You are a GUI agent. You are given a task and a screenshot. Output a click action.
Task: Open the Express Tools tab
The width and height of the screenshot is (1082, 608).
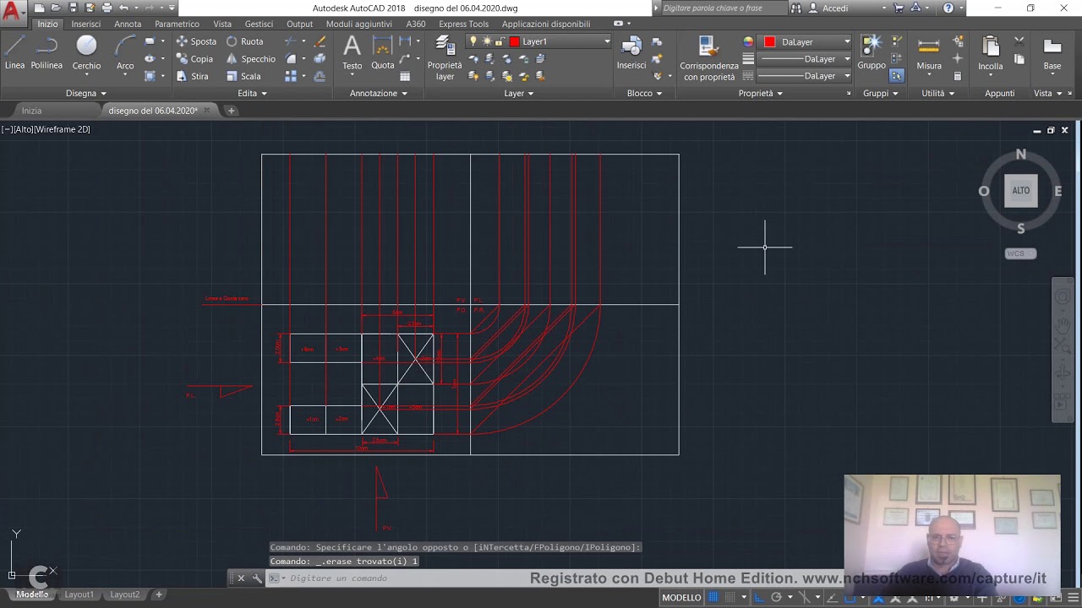coord(463,24)
